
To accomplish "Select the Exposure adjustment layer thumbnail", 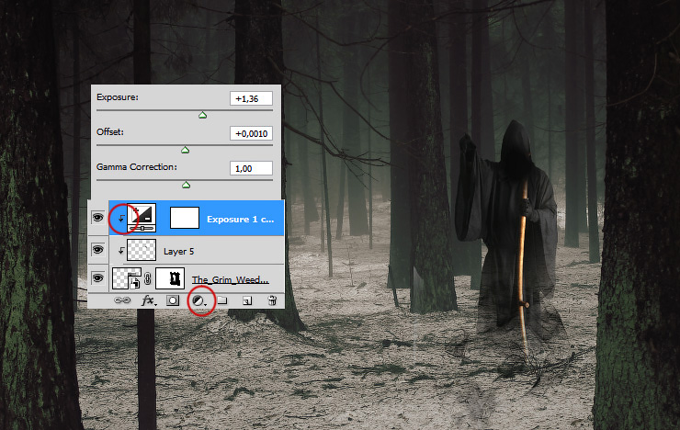I will pos(142,218).
